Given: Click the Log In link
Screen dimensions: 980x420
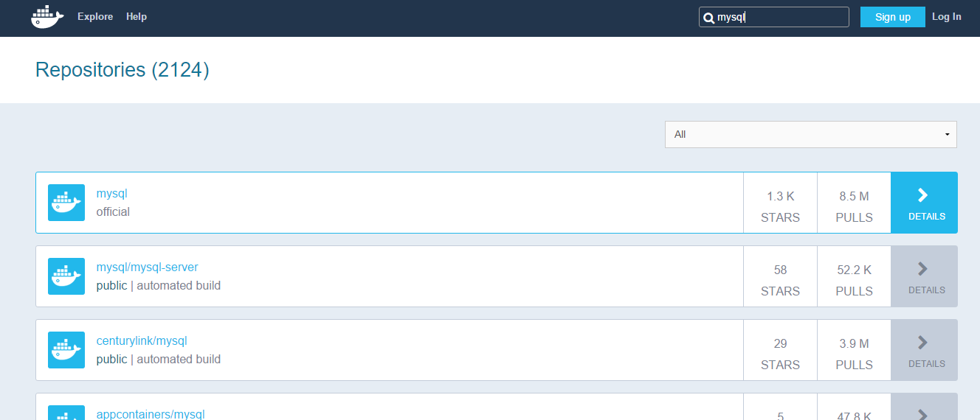Looking at the screenshot, I should (x=947, y=16).
